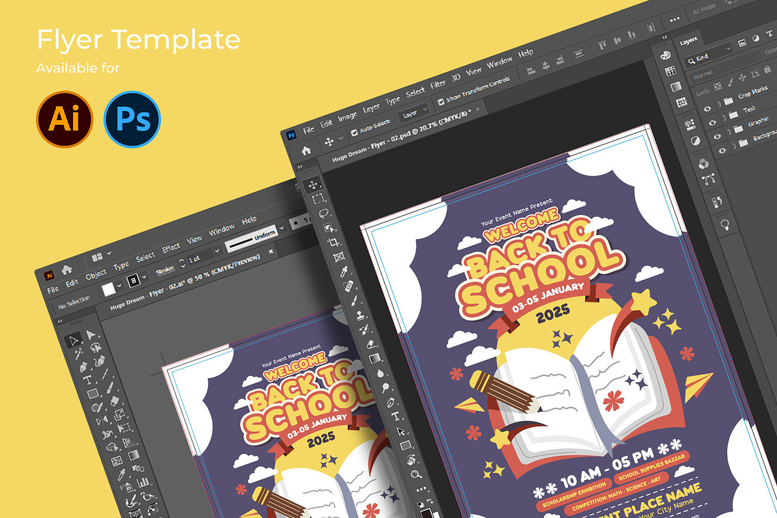Open Photoshop's Filter menu
Screen dimensions: 777x518
(x=438, y=84)
